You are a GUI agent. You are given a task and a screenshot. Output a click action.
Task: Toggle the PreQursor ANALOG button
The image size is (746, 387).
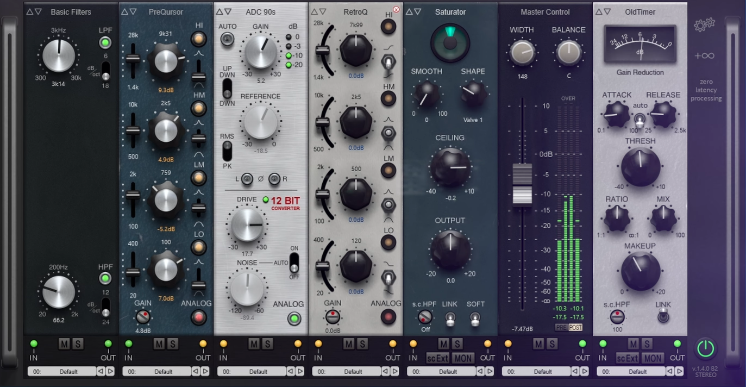tap(199, 317)
